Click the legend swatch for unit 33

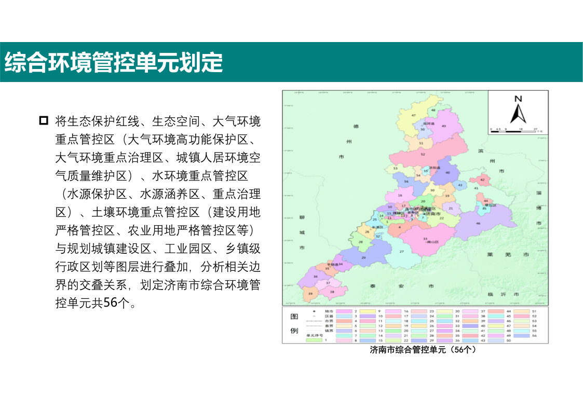coord(445,326)
